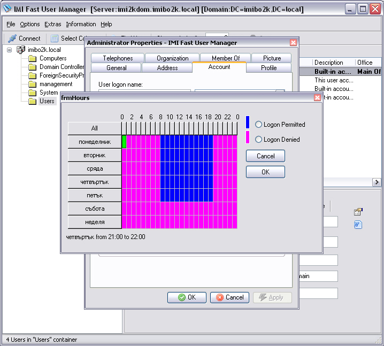Select the Logon Permitted radio button
Image resolution: width=384 pixels, height=346 pixels.
[x=258, y=125]
